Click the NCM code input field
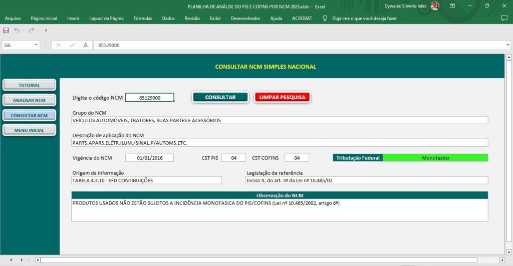 [150, 98]
